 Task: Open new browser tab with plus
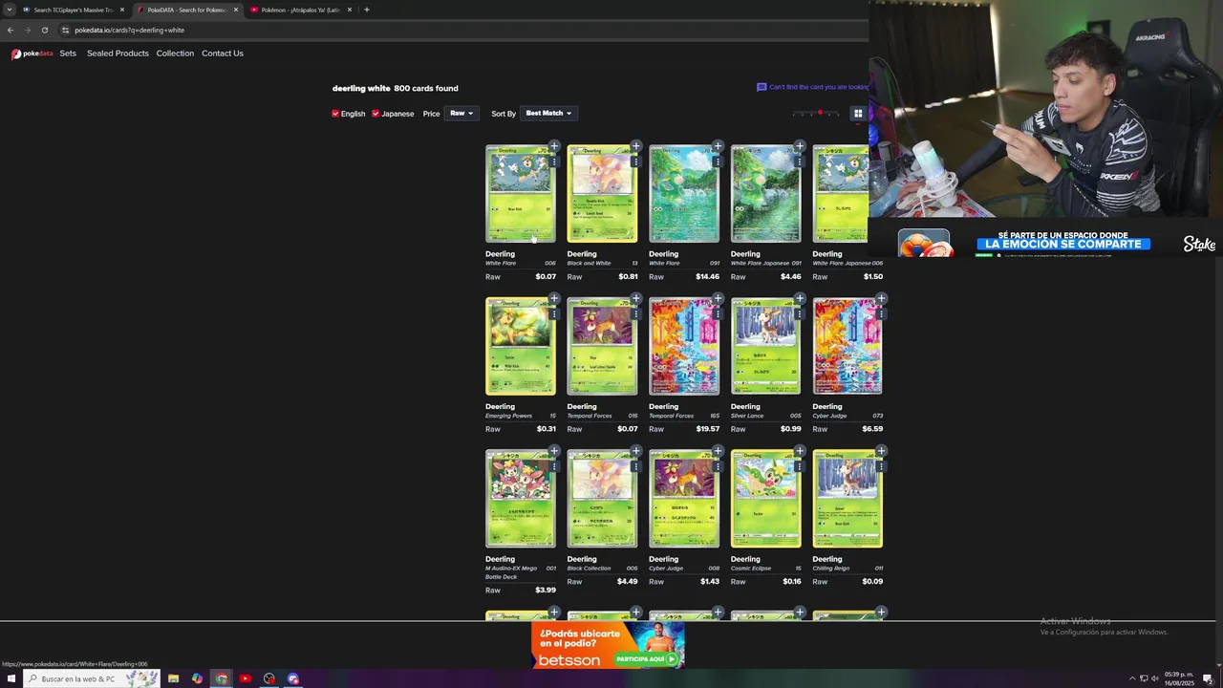367,10
